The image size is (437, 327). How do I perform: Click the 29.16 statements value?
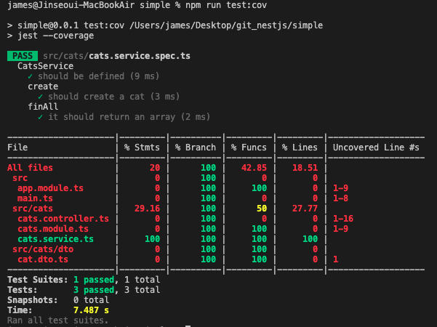coord(147,209)
